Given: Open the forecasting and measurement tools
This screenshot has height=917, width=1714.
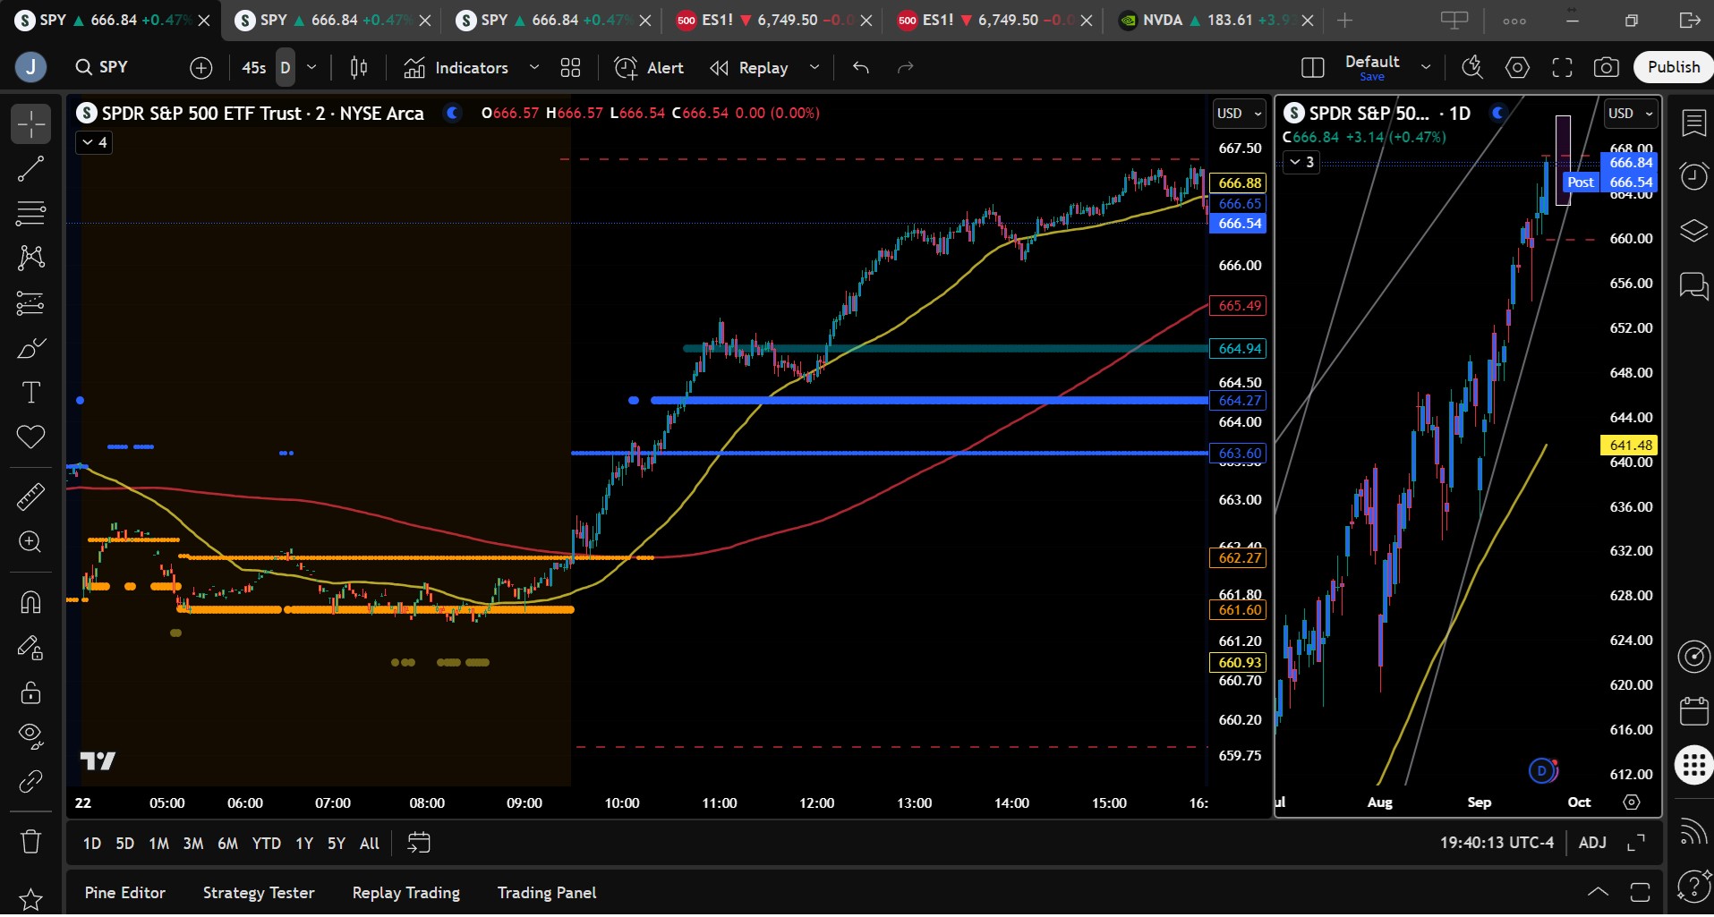Looking at the screenshot, I should point(30,303).
